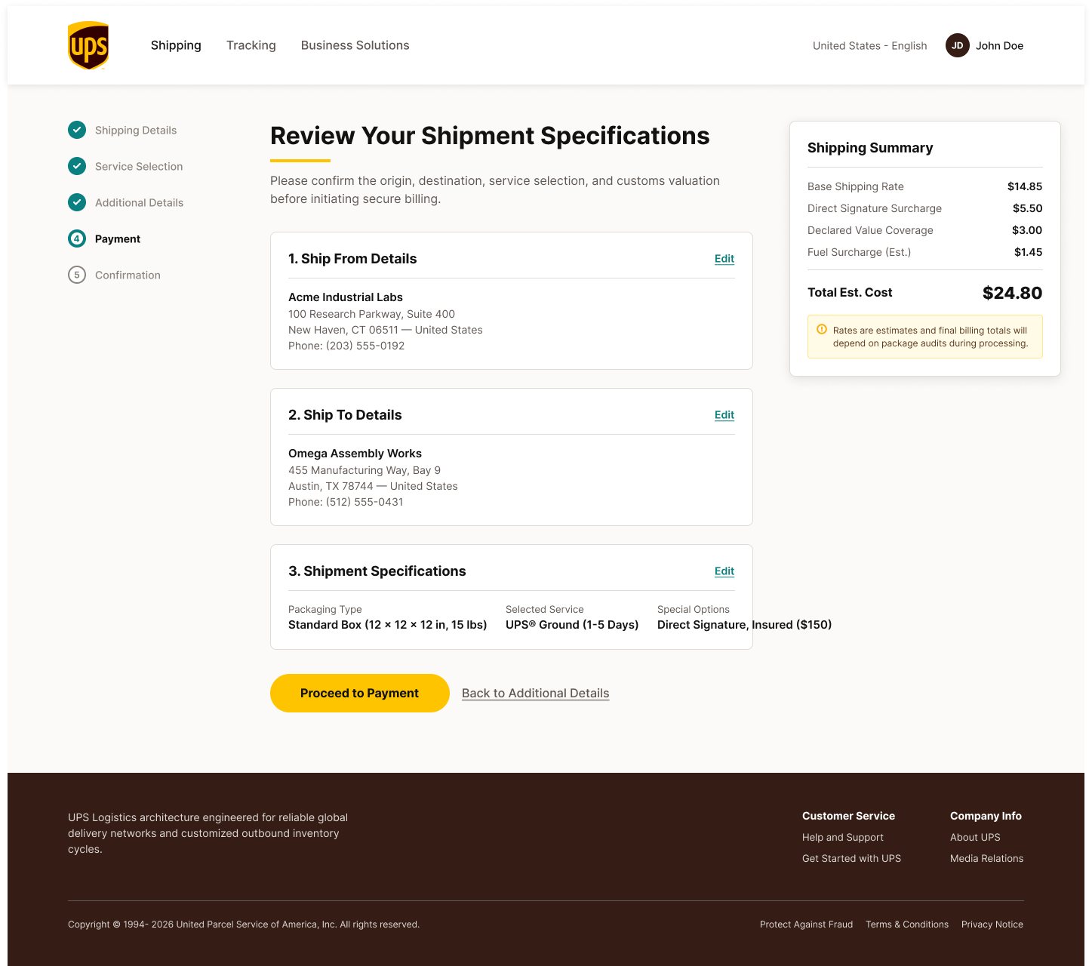Go to Shipping Details step
Image resolution: width=1092 pixels, height=966 pixels.
click(136, 130)
